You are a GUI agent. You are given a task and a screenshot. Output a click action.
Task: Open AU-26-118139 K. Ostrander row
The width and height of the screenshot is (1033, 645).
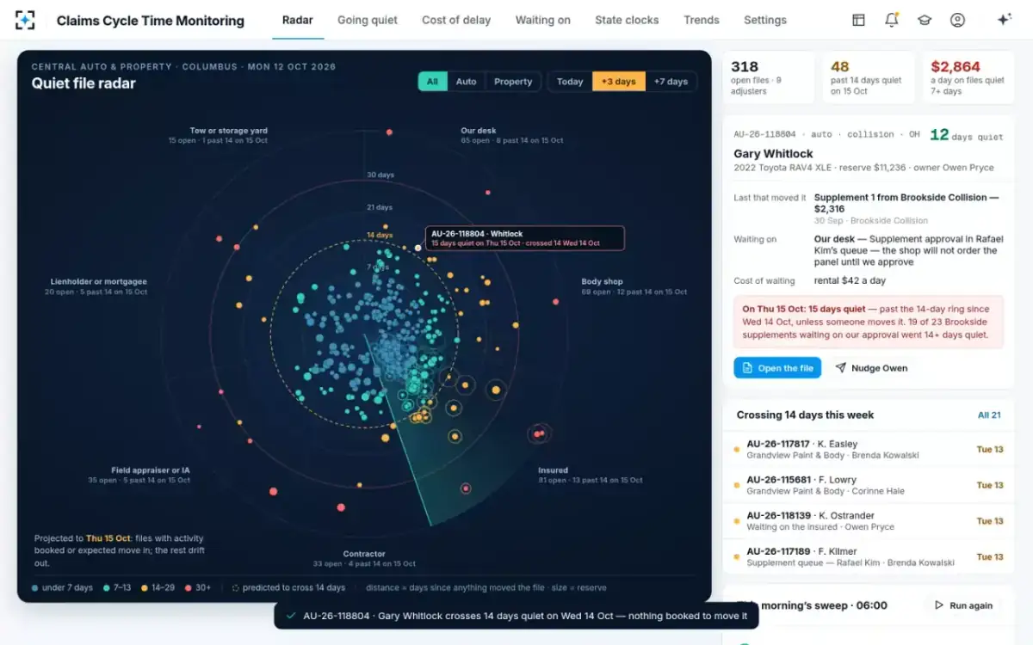868,521
